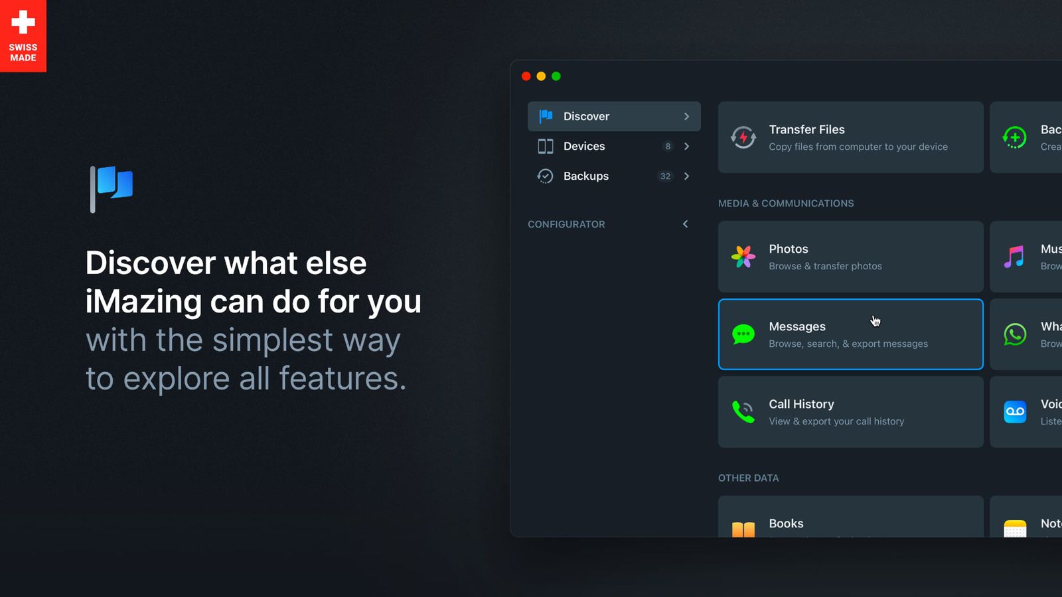Collapse the Configurator section chevron
This screenshot has height=597, width=1062.
tap(686, 224)
